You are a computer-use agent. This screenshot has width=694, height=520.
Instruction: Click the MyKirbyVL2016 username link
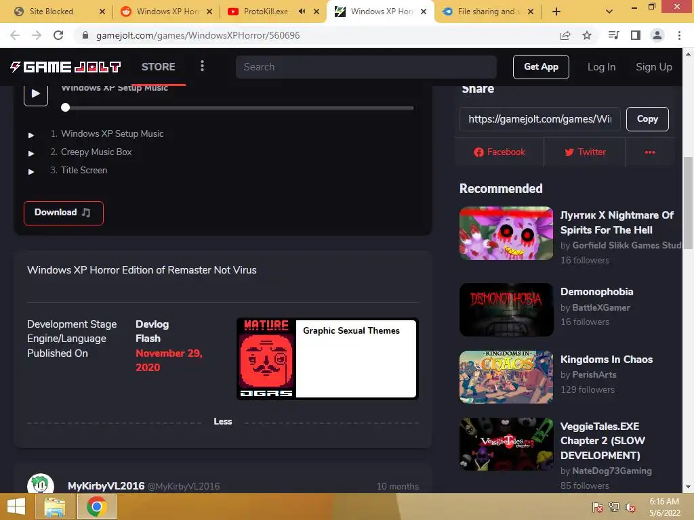pyautogui.click(x=106, y=486)
